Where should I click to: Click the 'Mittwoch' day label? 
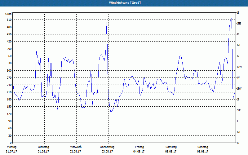pos(76,147)
